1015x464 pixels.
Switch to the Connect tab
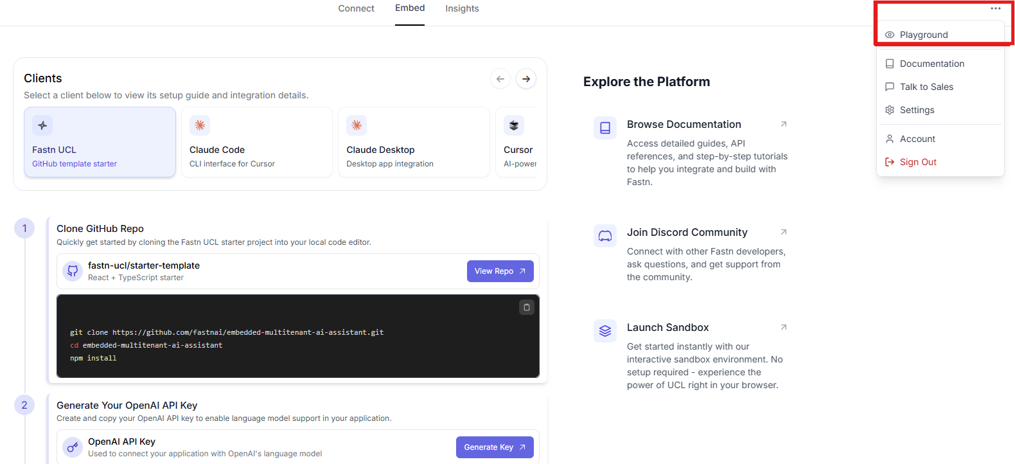pyautogui.click(x=356, y=8)
